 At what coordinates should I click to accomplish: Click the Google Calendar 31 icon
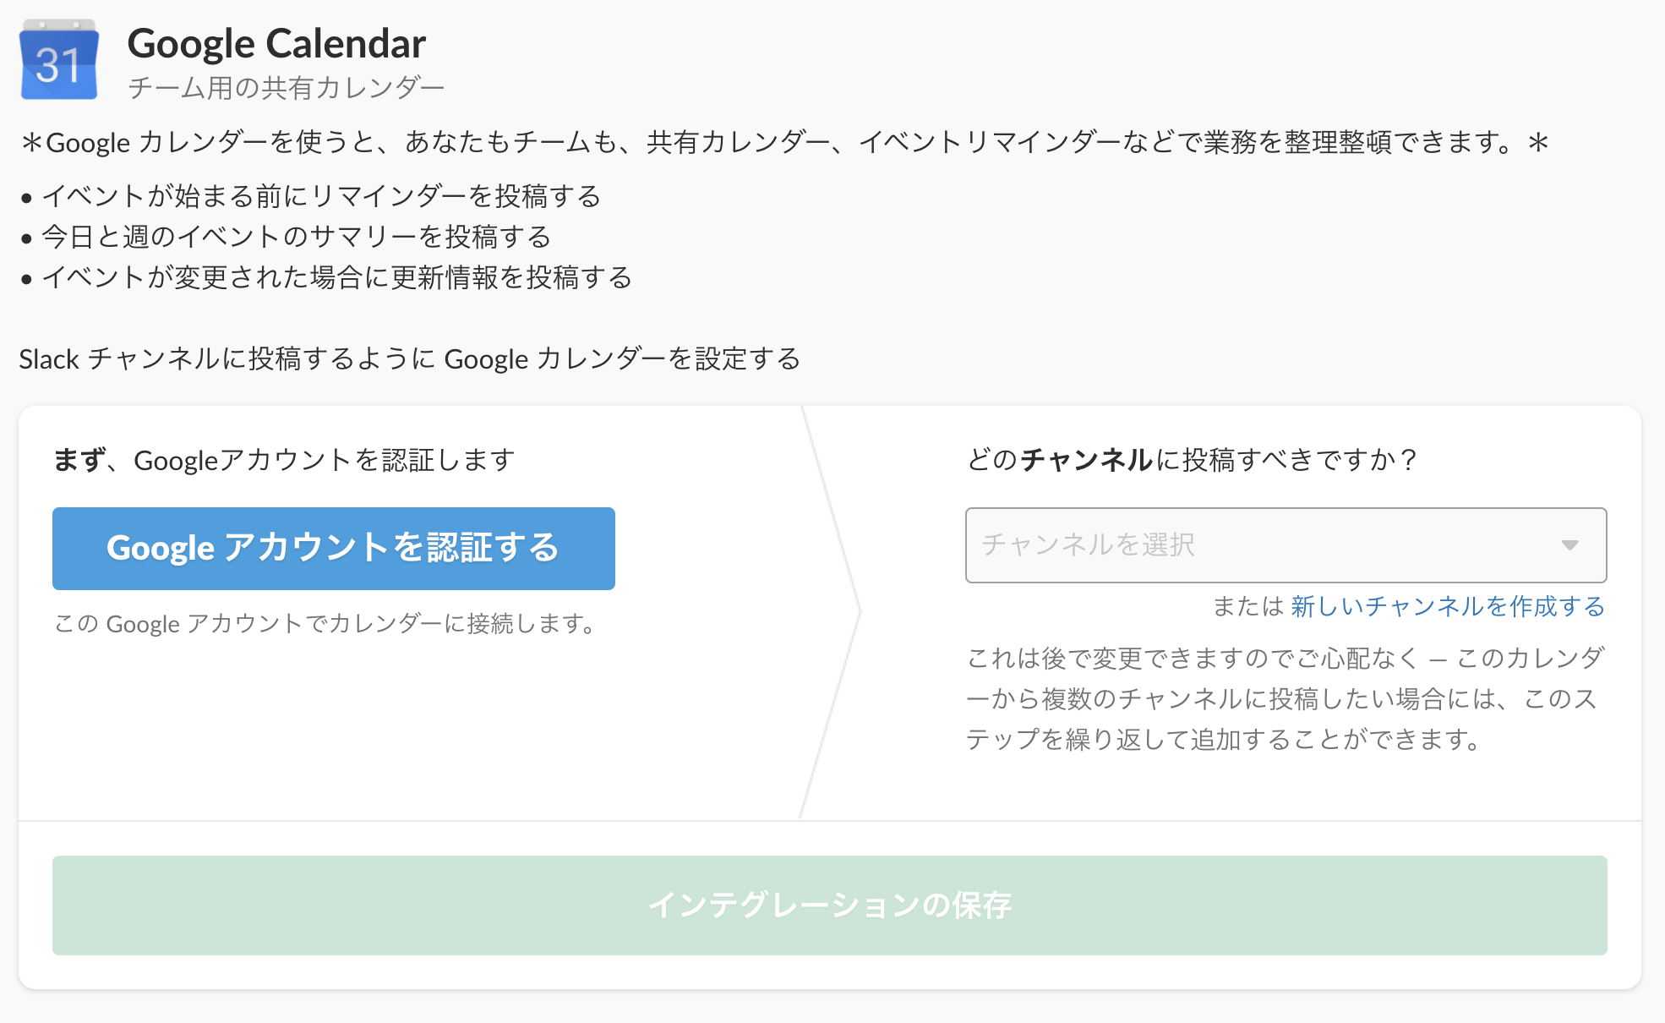(59, 60)
